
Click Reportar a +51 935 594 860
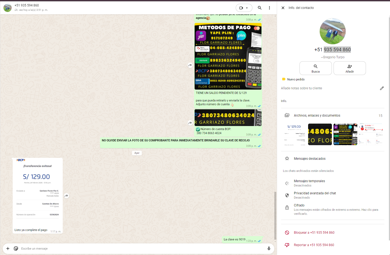tap(314, 245)
